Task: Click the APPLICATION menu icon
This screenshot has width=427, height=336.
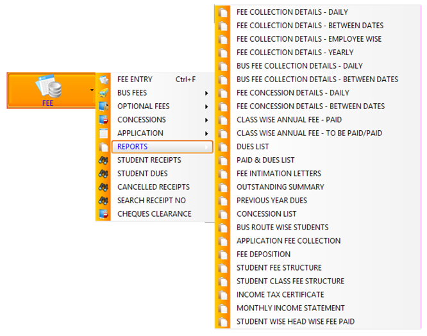Action: click(103, 133)
